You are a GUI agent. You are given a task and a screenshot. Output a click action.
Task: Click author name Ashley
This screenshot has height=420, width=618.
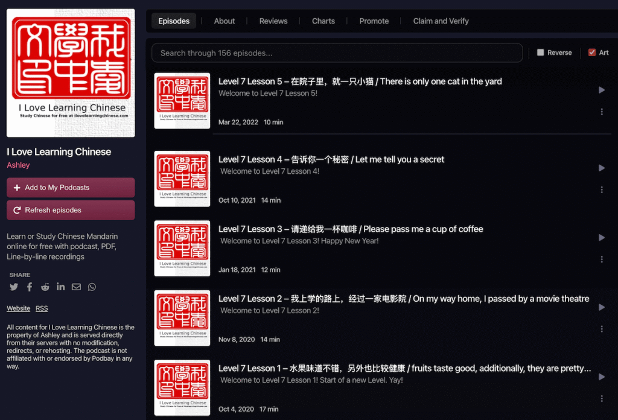[18, 165]
